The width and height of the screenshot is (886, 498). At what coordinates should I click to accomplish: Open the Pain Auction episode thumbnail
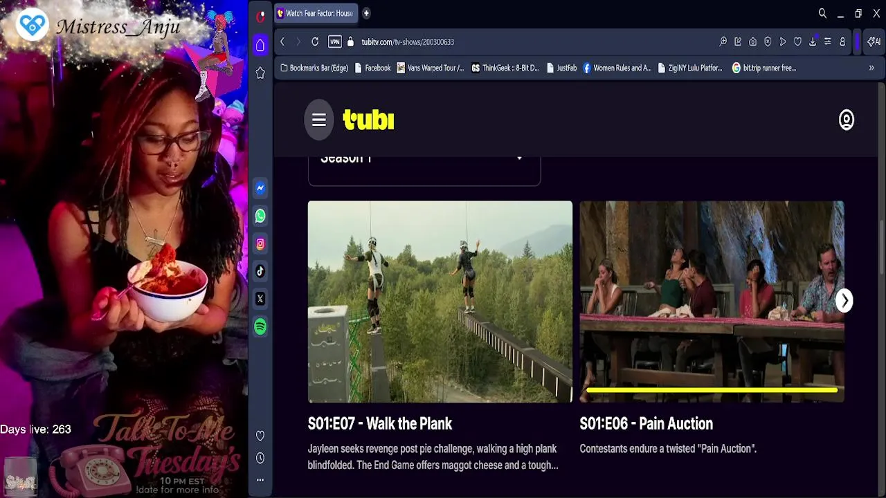click(x=712, y=302)
